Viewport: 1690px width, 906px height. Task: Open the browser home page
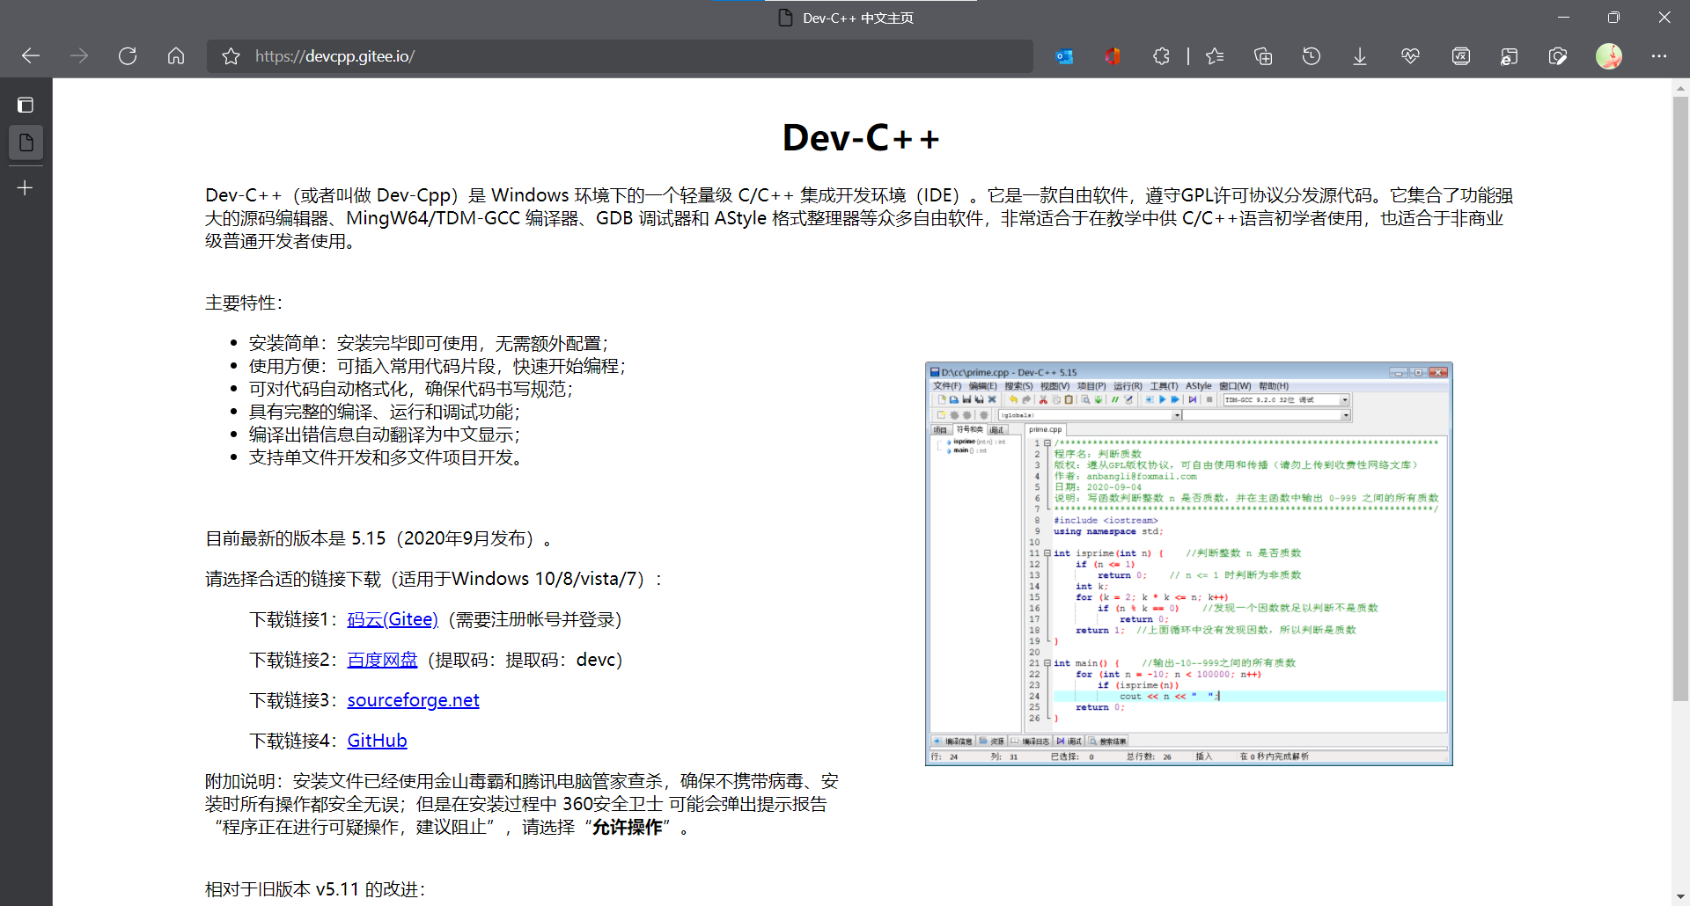tap(176, 56)
